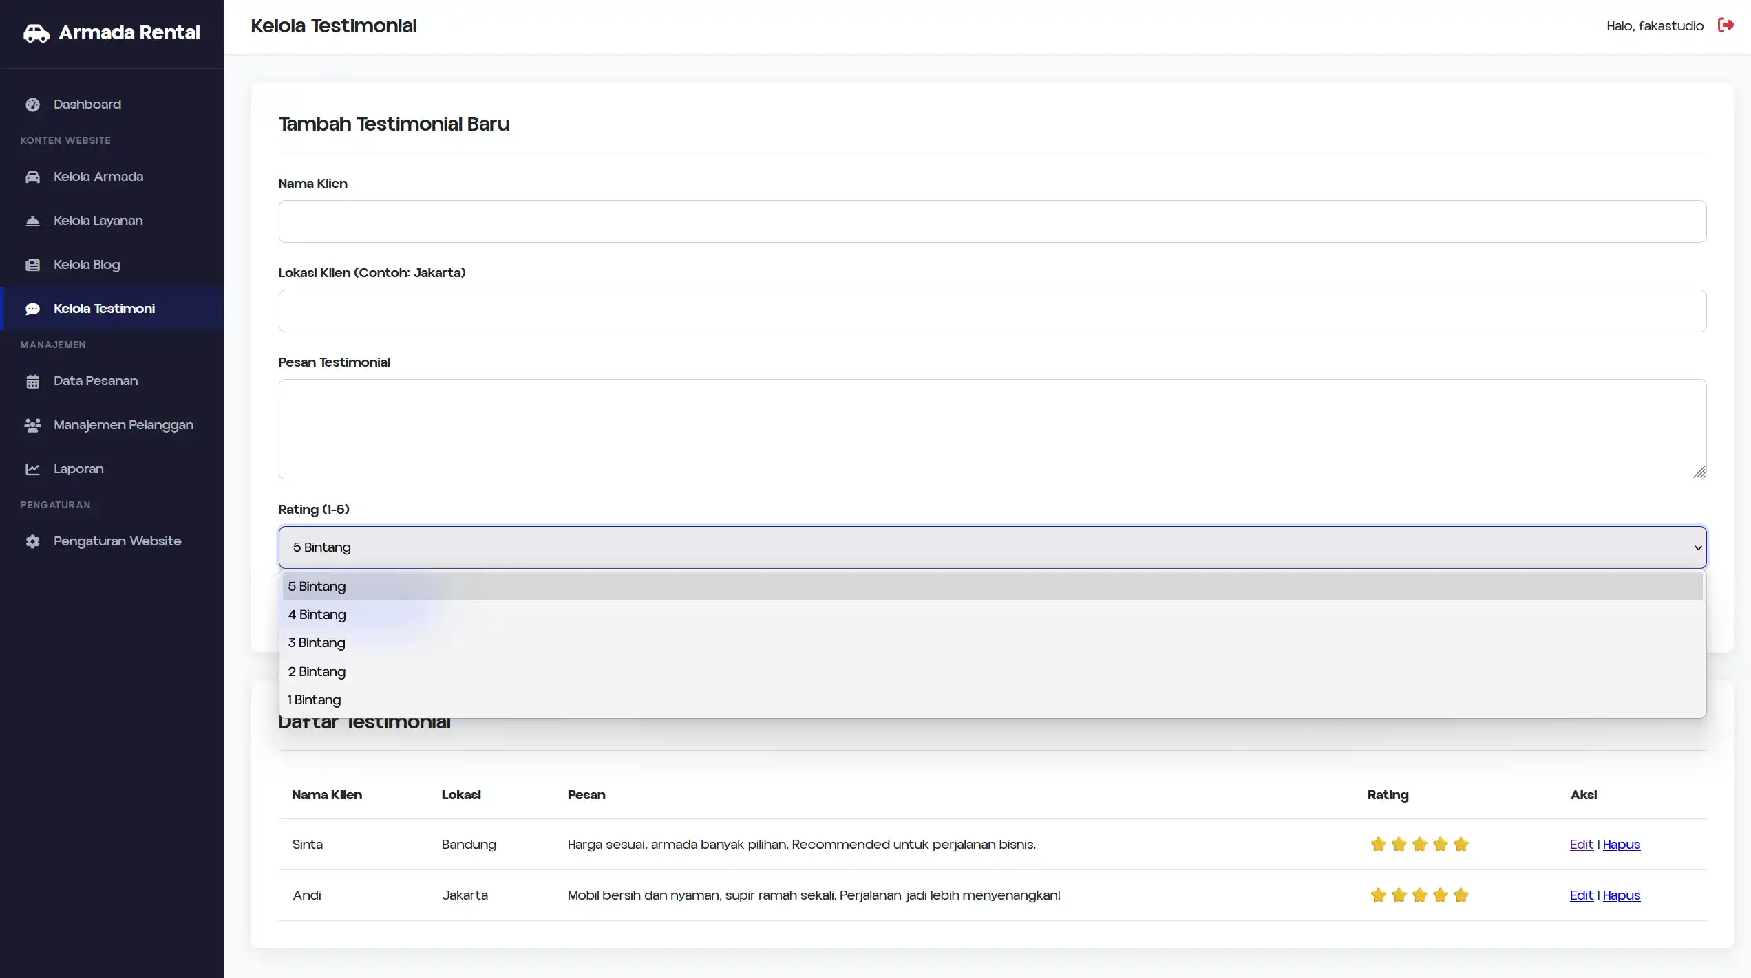Screen dimensions: 1751x978
Task: Choose 3 Bintang from rating list
Action: 317,643
